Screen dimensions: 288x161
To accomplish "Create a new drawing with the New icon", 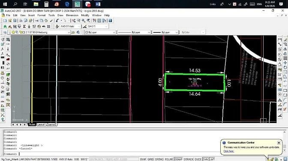I will (5, 20).
